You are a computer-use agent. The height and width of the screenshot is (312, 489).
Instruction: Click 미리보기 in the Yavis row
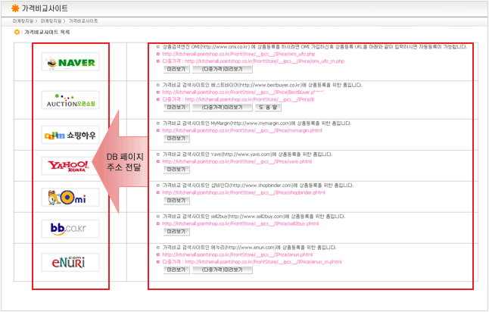[176, 170]
